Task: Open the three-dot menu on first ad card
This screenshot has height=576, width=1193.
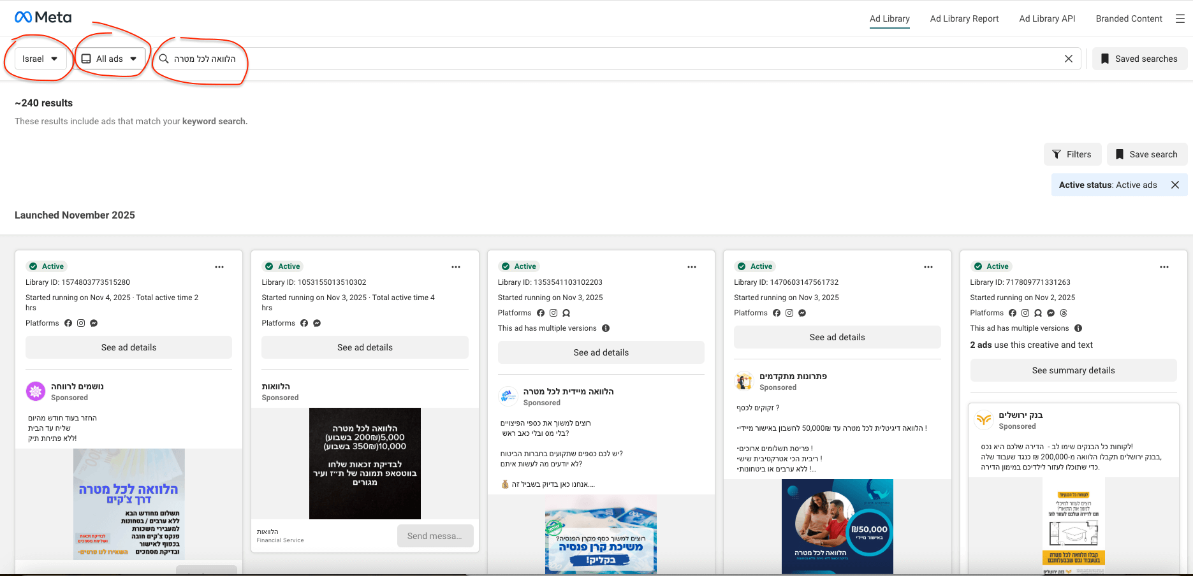Action: (219, 267)
